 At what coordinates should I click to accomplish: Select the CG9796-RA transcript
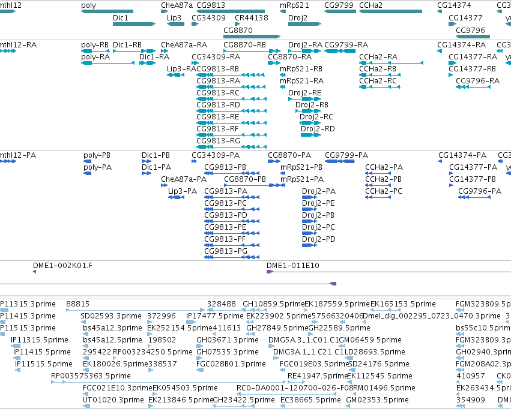[x=473, y=87]
